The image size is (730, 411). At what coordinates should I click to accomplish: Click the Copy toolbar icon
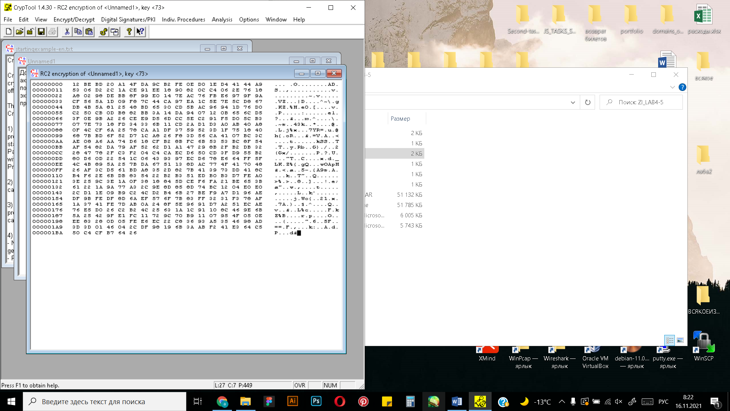click(x=78, y=32)
